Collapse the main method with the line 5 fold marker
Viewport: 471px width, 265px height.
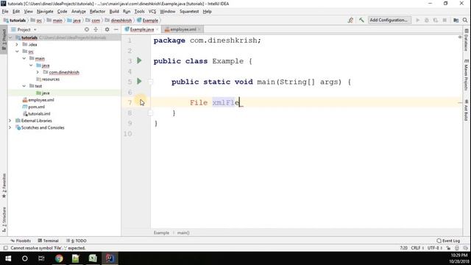150,82
